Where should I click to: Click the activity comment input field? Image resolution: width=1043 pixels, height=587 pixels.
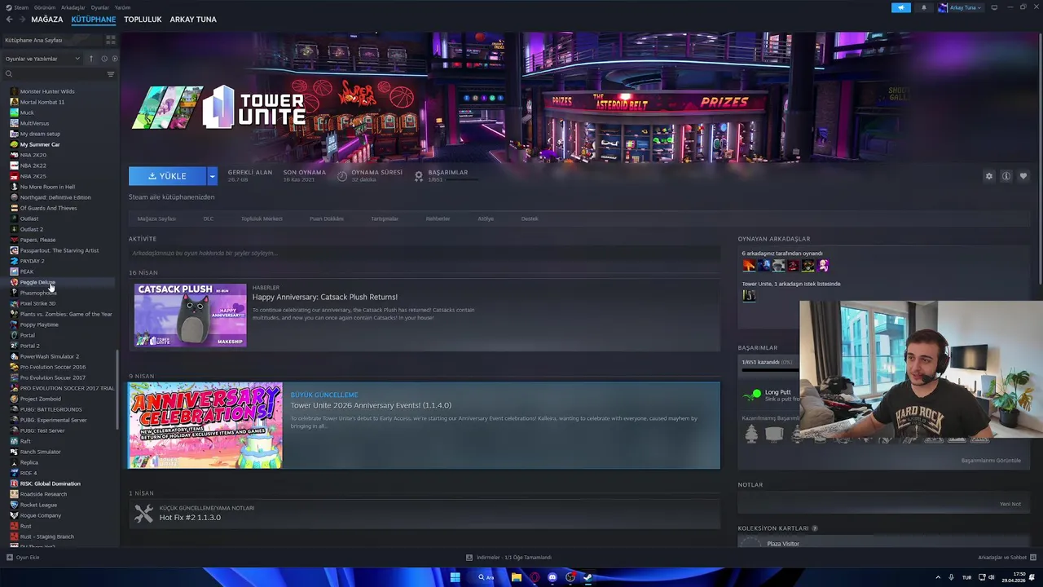tap(424, 254)
